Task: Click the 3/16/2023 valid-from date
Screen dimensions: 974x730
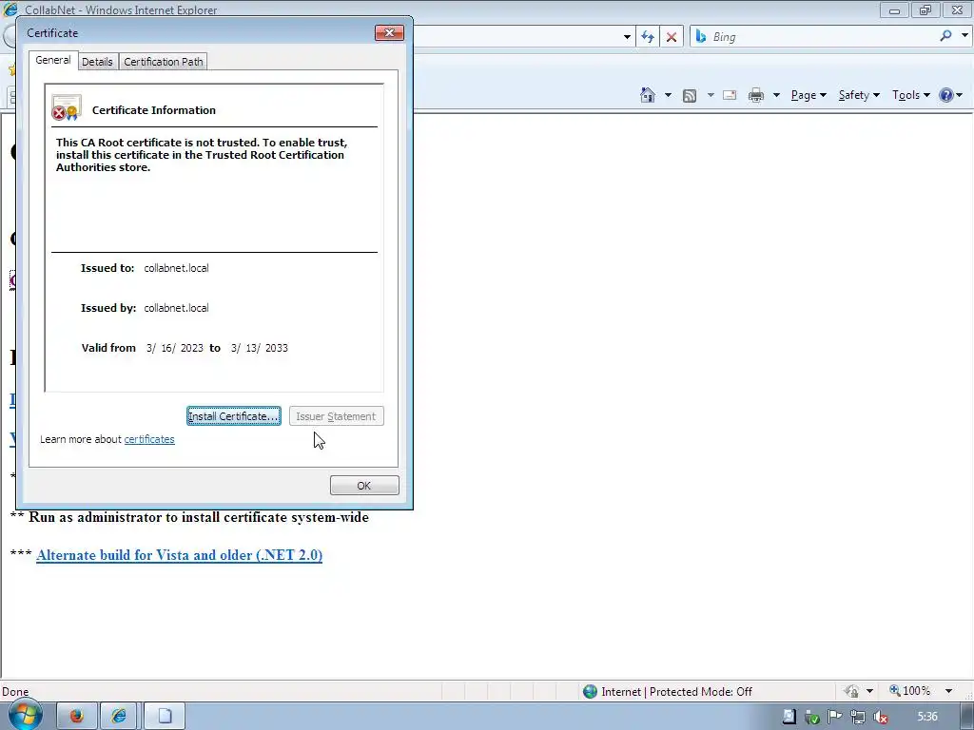Action: (x=175, y=348)
